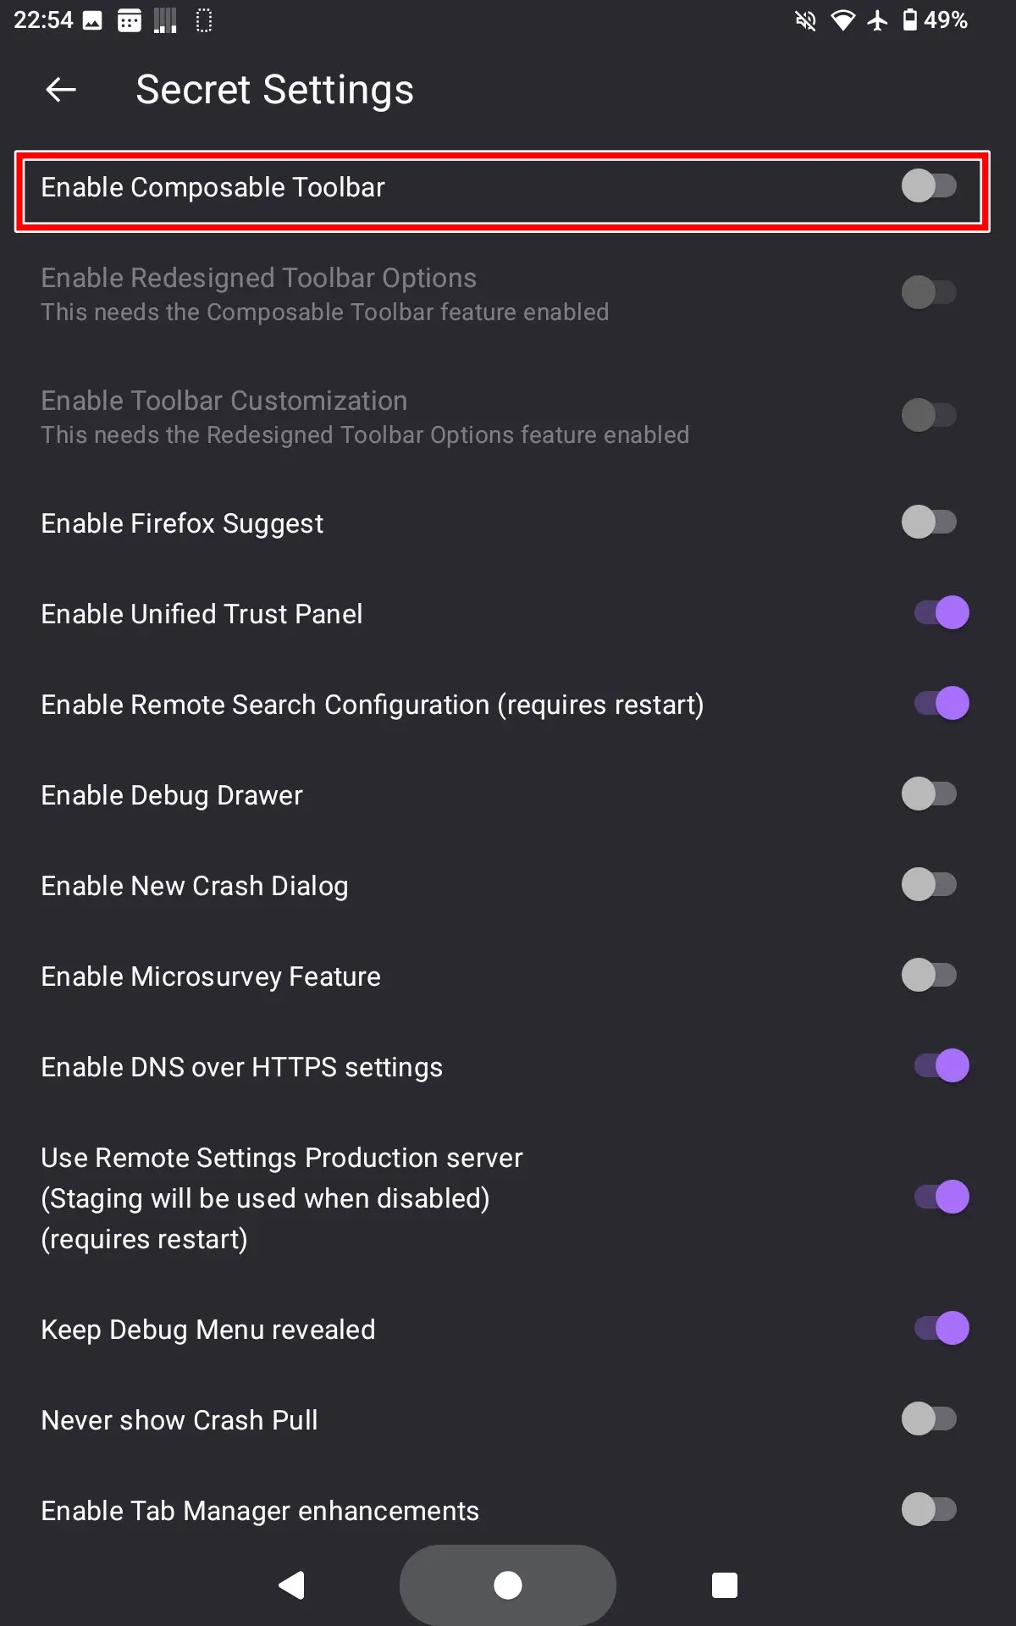Tap the muted sound status icon
The width and height of the screenshot is (1016, 1626).
tap(805, 20)
